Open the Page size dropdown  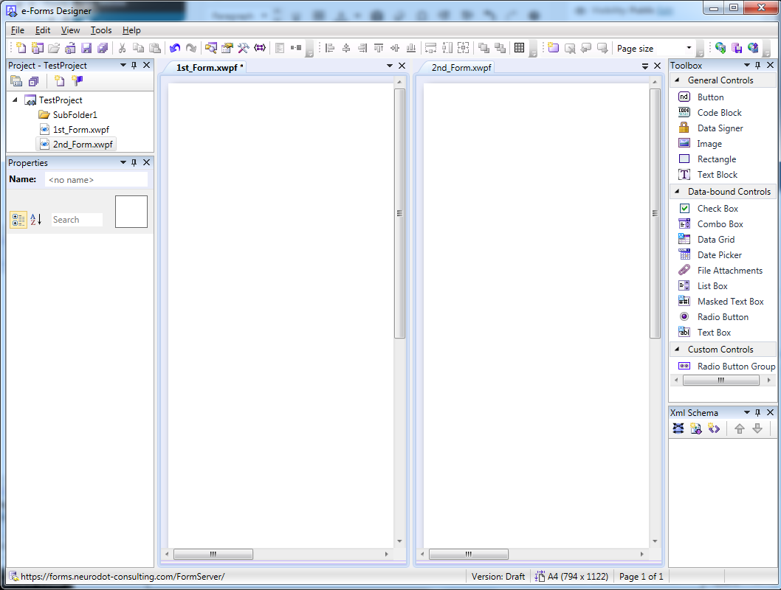point(689,48)
